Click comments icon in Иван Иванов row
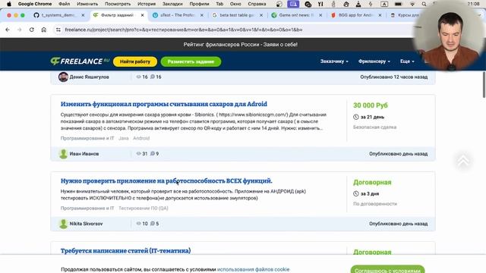The height and width of the screenshot is (273, 486). point(153,154)
